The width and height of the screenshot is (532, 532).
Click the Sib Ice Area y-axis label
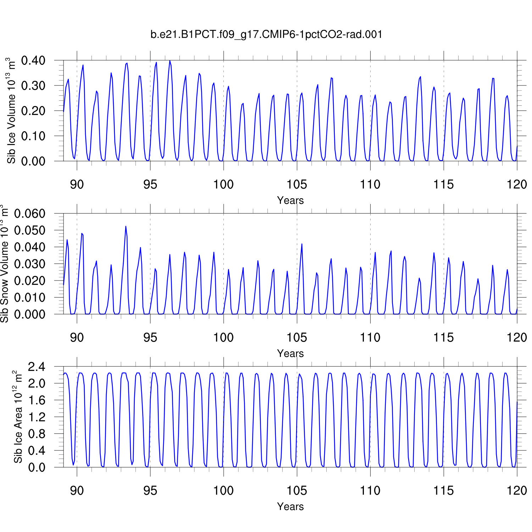pyautogui.click(x=18, y=417)
